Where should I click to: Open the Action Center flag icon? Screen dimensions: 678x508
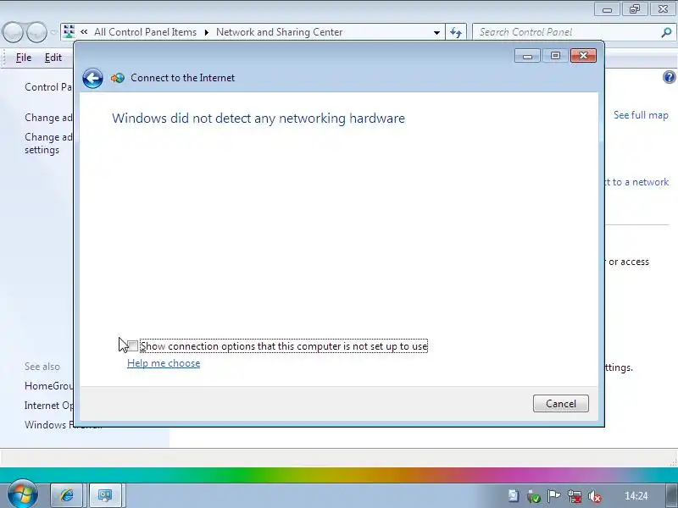553,496
